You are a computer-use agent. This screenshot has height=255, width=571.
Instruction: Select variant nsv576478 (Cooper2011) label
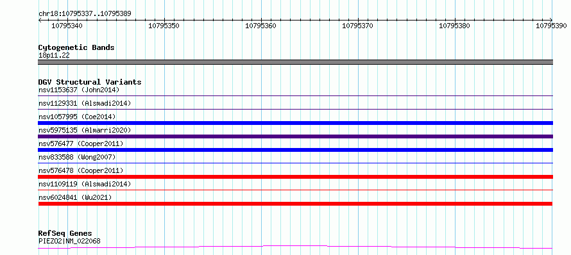(x=81, y=170)
